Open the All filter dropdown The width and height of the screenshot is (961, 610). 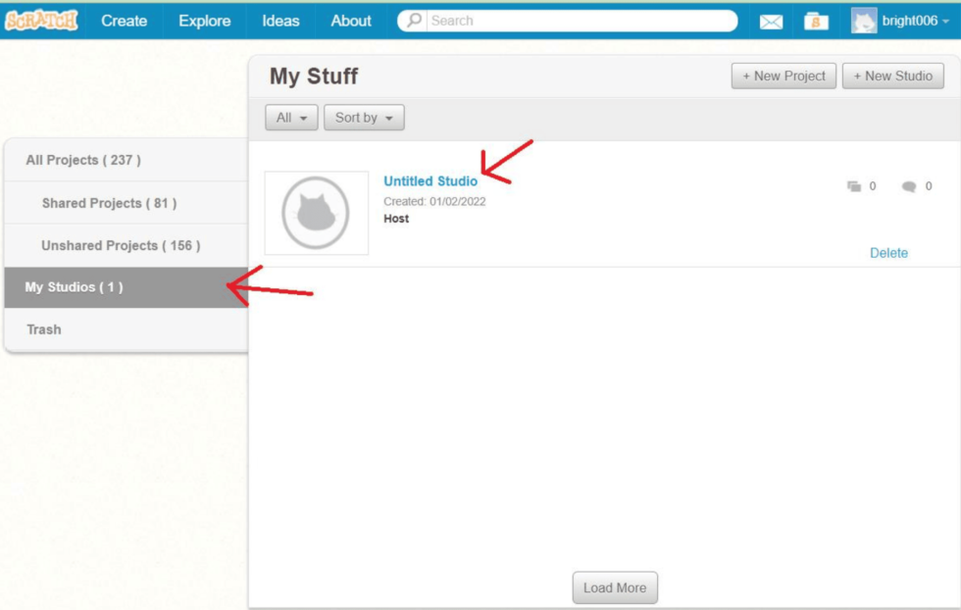(x=290, y=117)
